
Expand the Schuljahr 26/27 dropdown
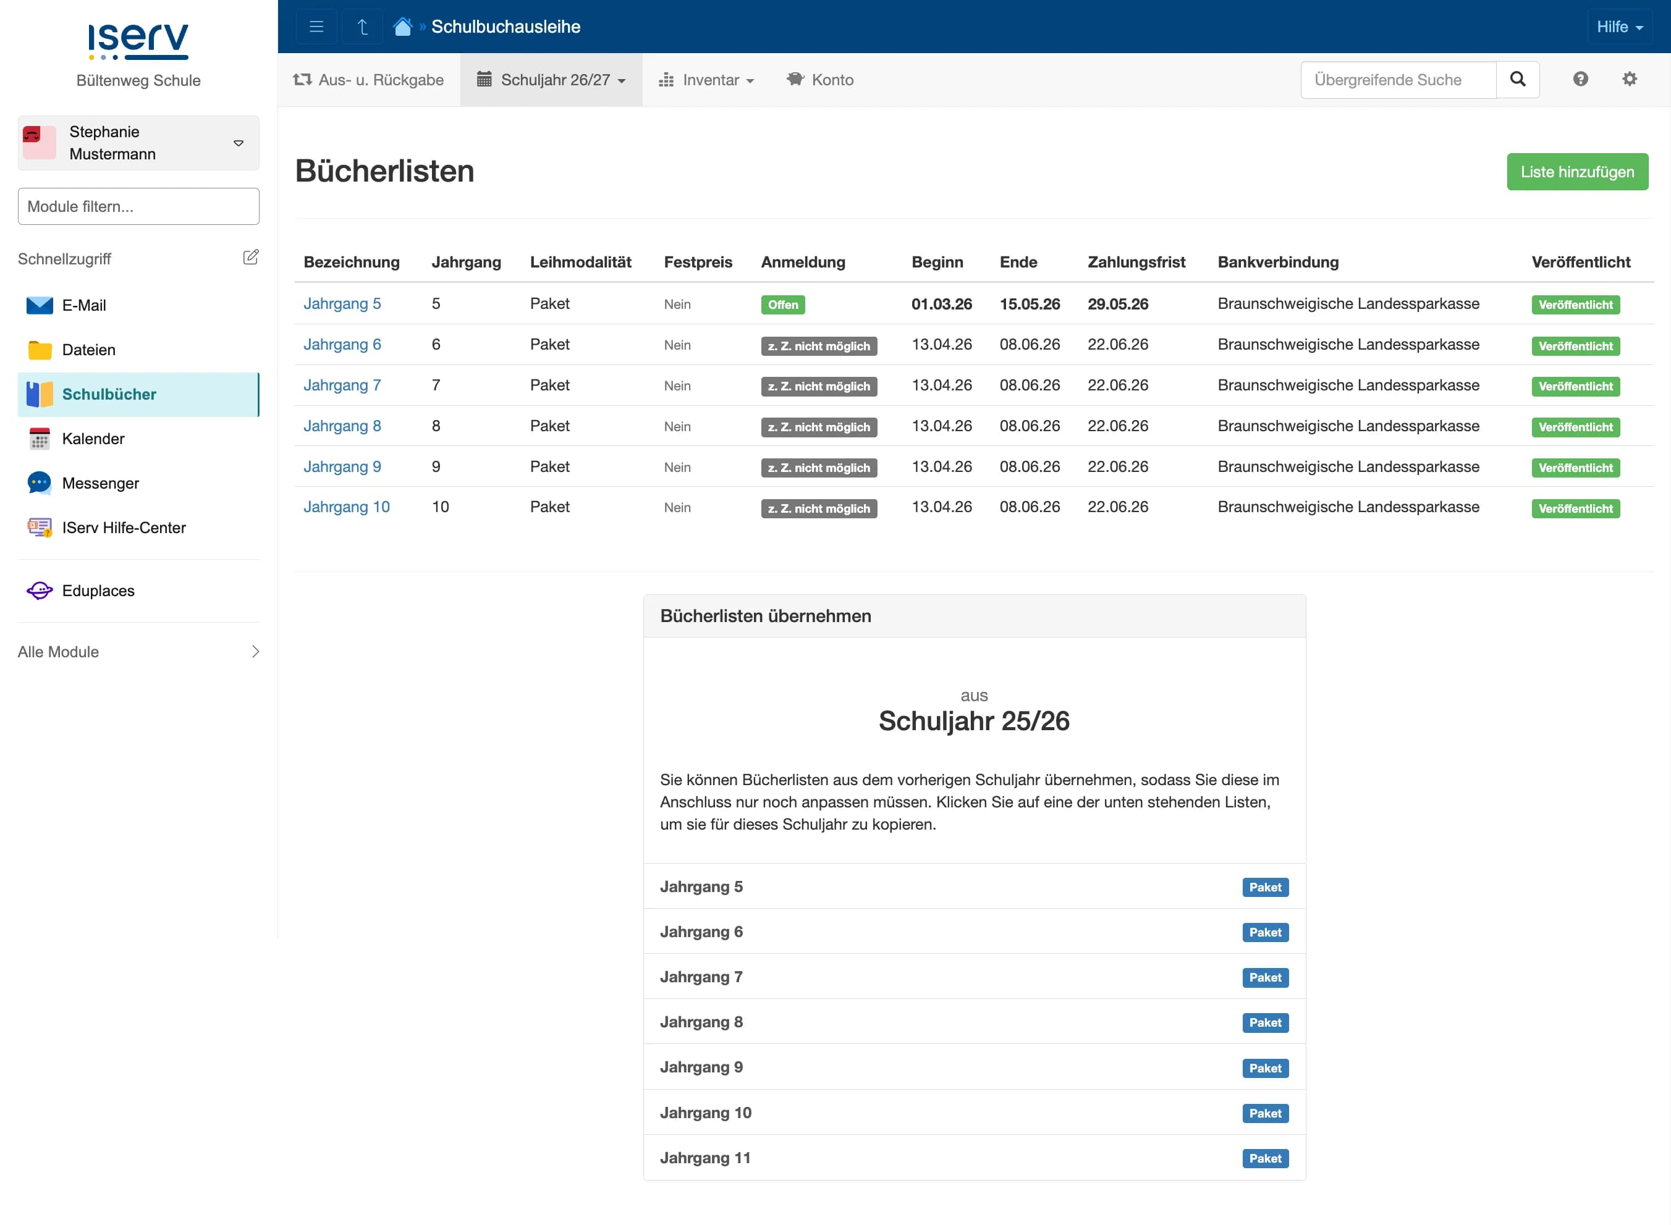coord(551,79)
